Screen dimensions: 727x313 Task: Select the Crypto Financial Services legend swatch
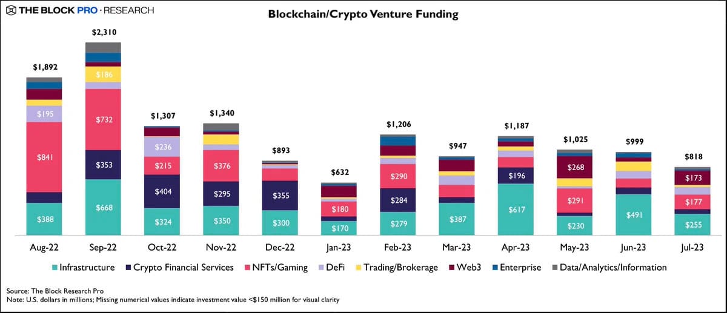tap(128, 268)
